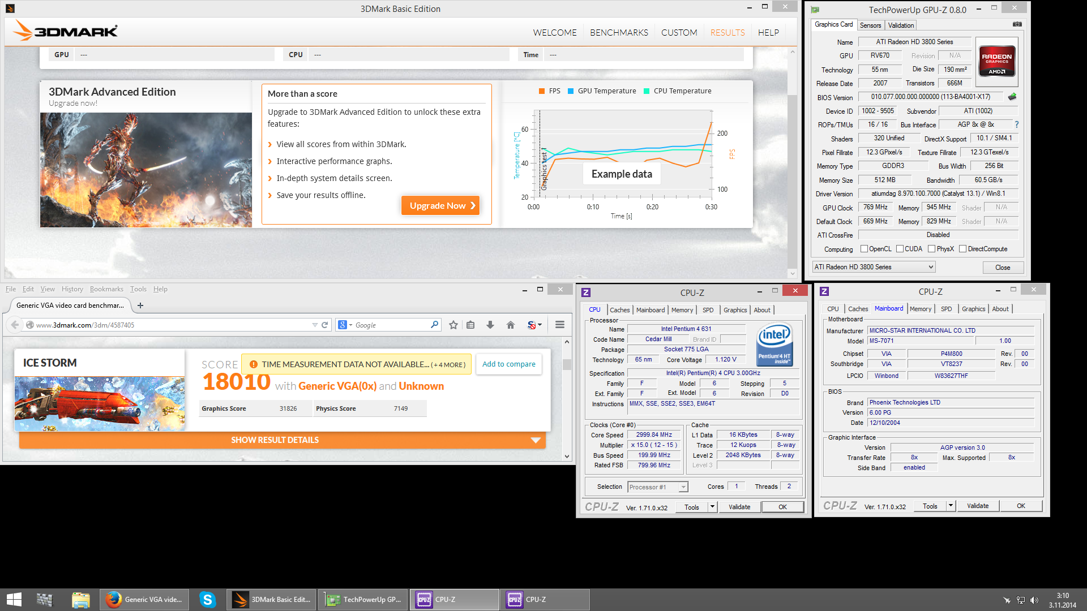
Task: Click the warning icon in the time measurement notice
Action: click(254, 364)
